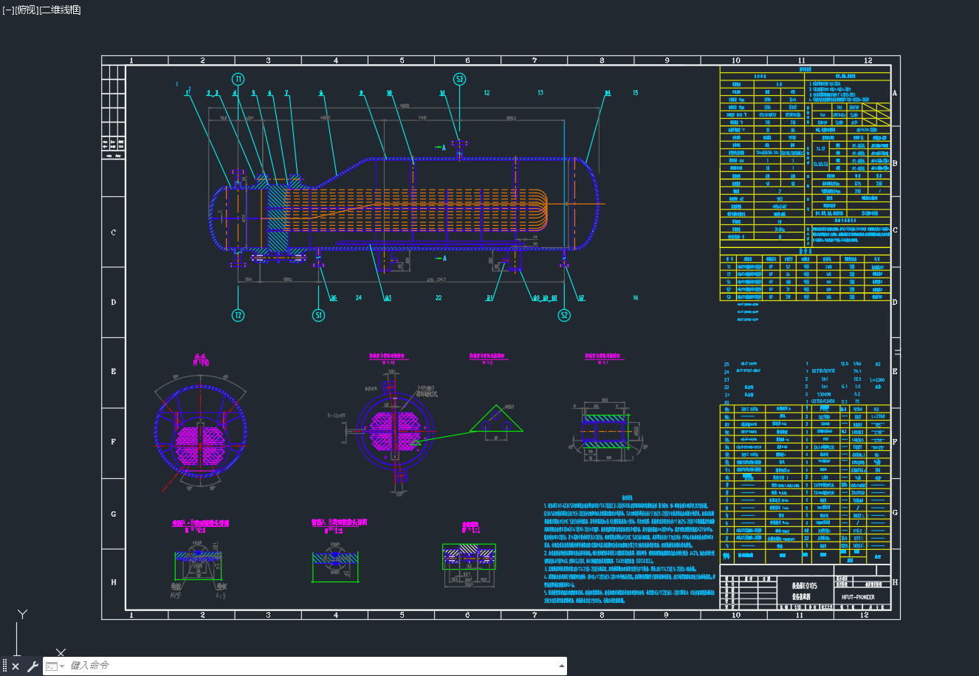
Task: Expand command history with up arrow
Action: (562, 666)
